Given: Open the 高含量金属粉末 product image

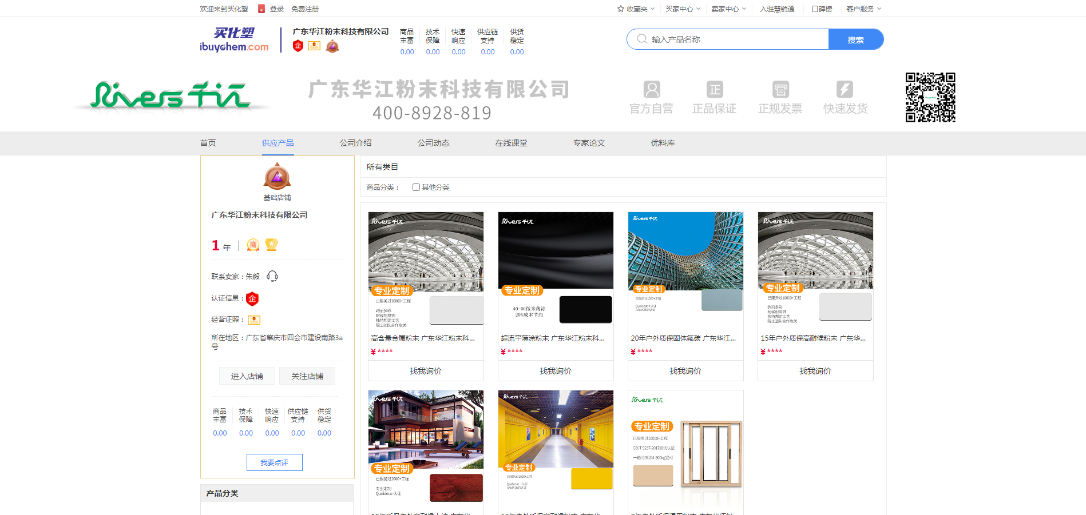Looking at the screenshot, I should 426,270.
